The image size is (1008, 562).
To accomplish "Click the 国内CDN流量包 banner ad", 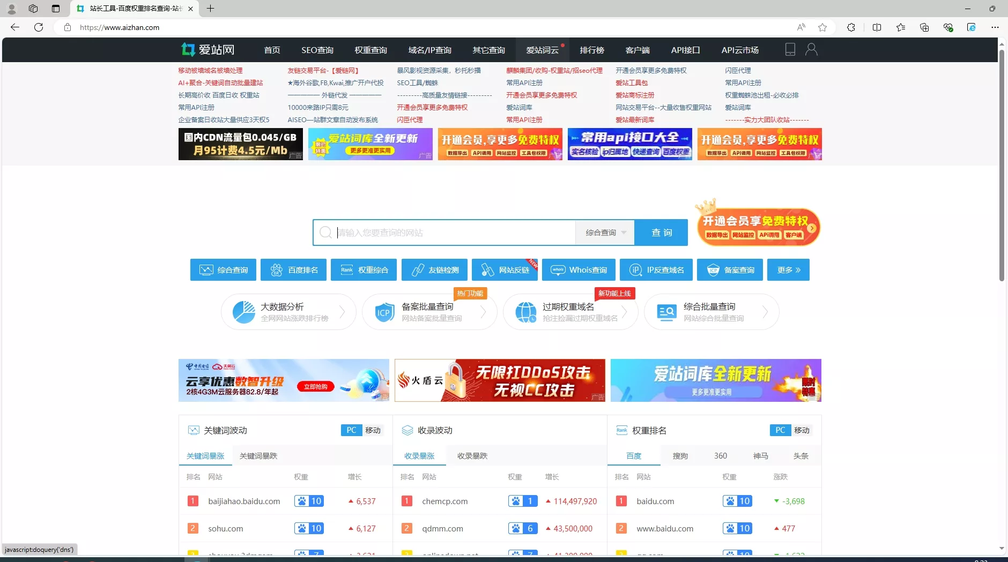I will coord(241,144).
